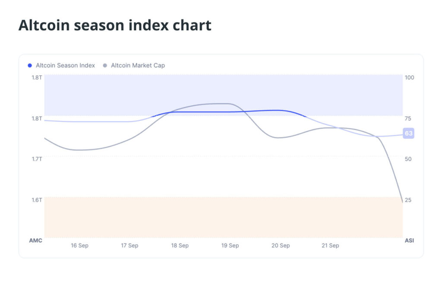This screenshot has height=307, width=442.
Task: Click the 1.6T left axis label
Action: click(x=36, y=200)
